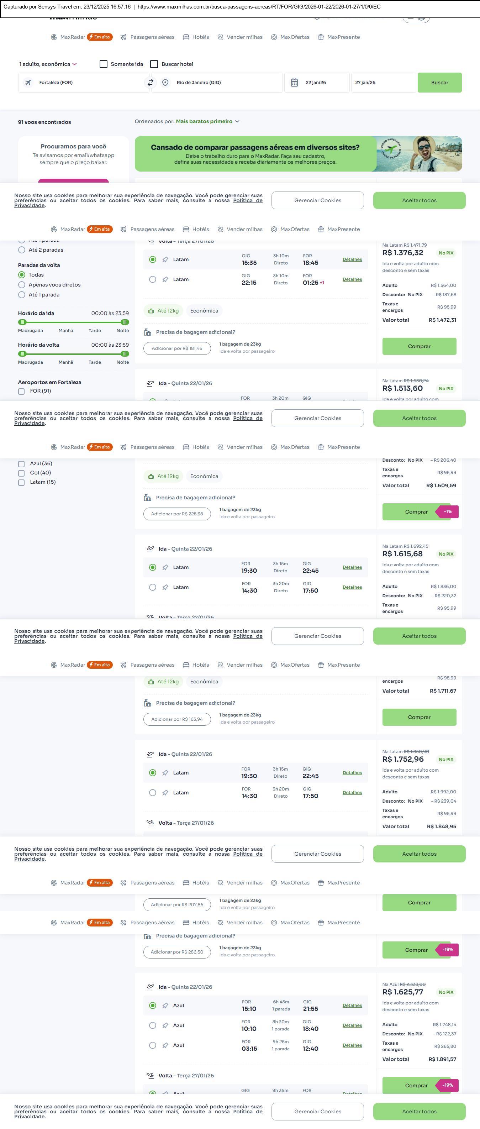This screenshot has height=1129, width=480.
Task: Click the airplane icon in Fortaleza origin field
Action: tap(28, 82)
